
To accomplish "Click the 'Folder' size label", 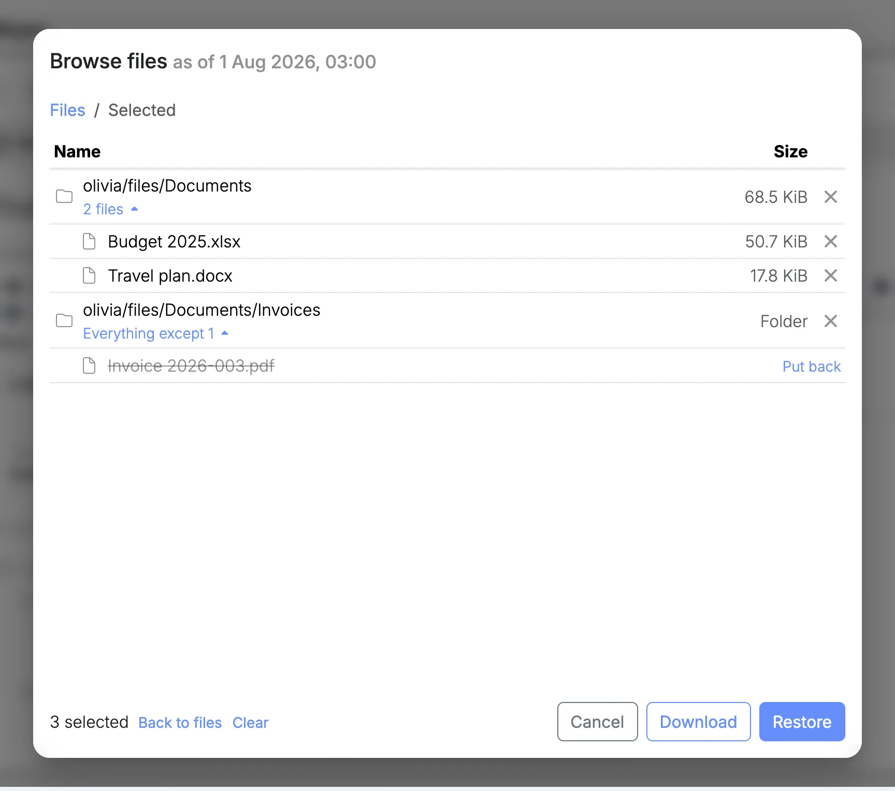I will (784, 321).
